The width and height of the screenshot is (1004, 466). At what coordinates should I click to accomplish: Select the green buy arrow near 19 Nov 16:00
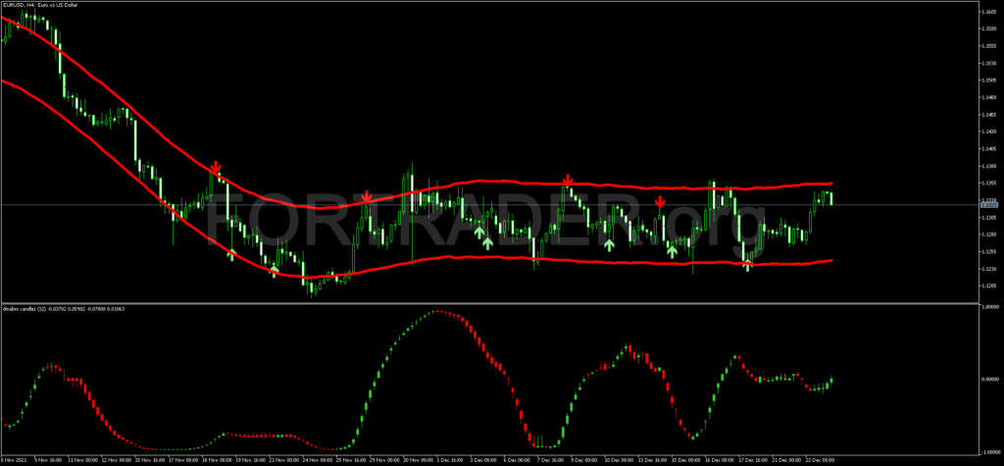coord(231,254)
